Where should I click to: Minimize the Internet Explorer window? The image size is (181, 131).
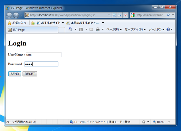point(156,7)
